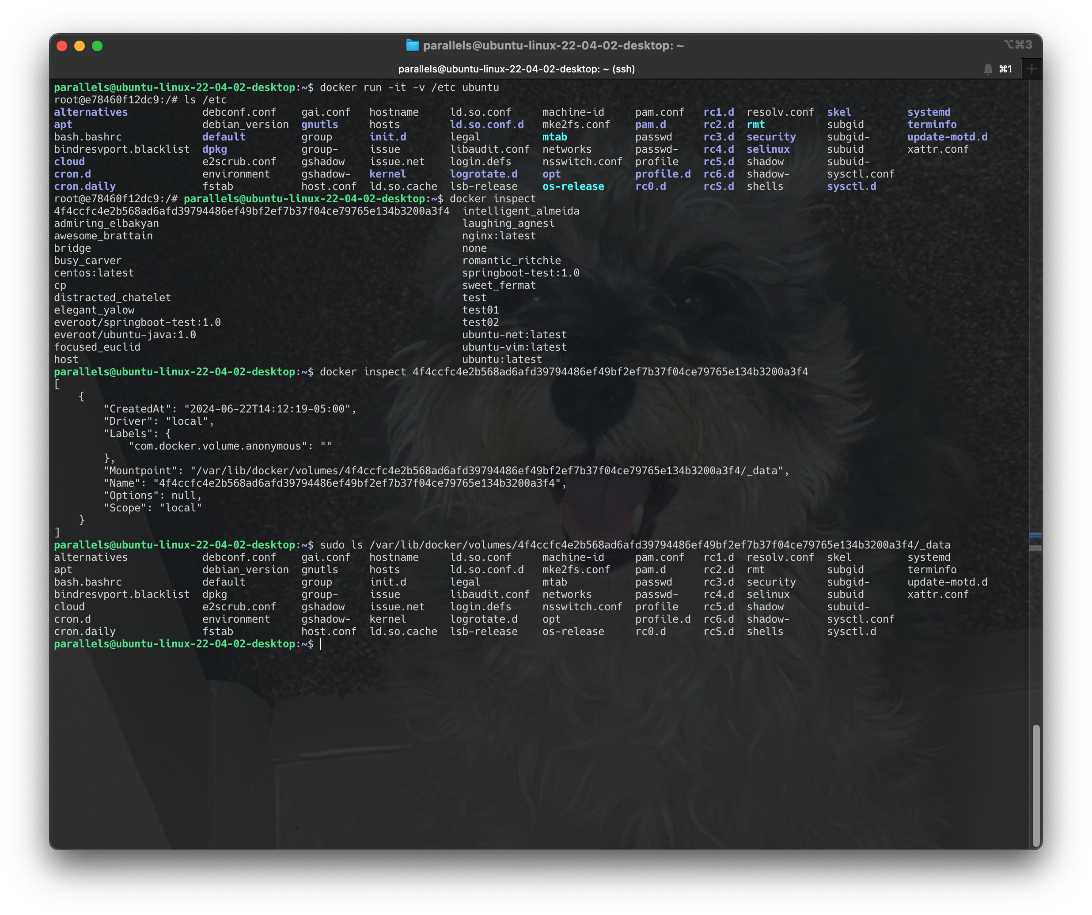Click 'xattr.conf' in the sudo ls output
The image size is (1092, 915).
938,594
